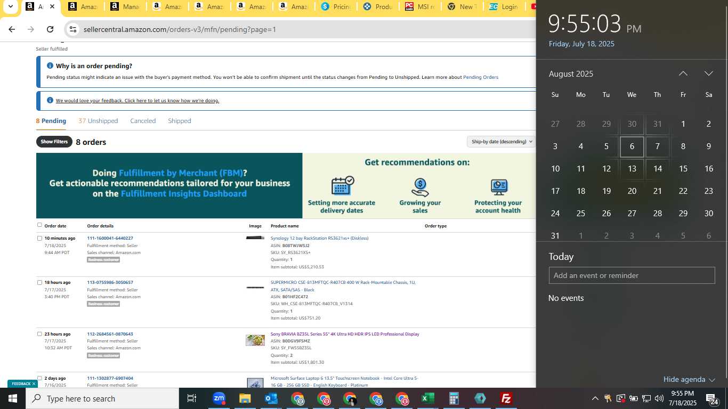Screen dimensions: 728x409
Task: Switch to the MSI browser tab
Action: [x=420, y=7]
